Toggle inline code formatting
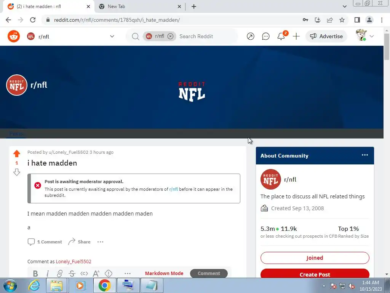Screen dimensions: 390x293 click(84, 273)
